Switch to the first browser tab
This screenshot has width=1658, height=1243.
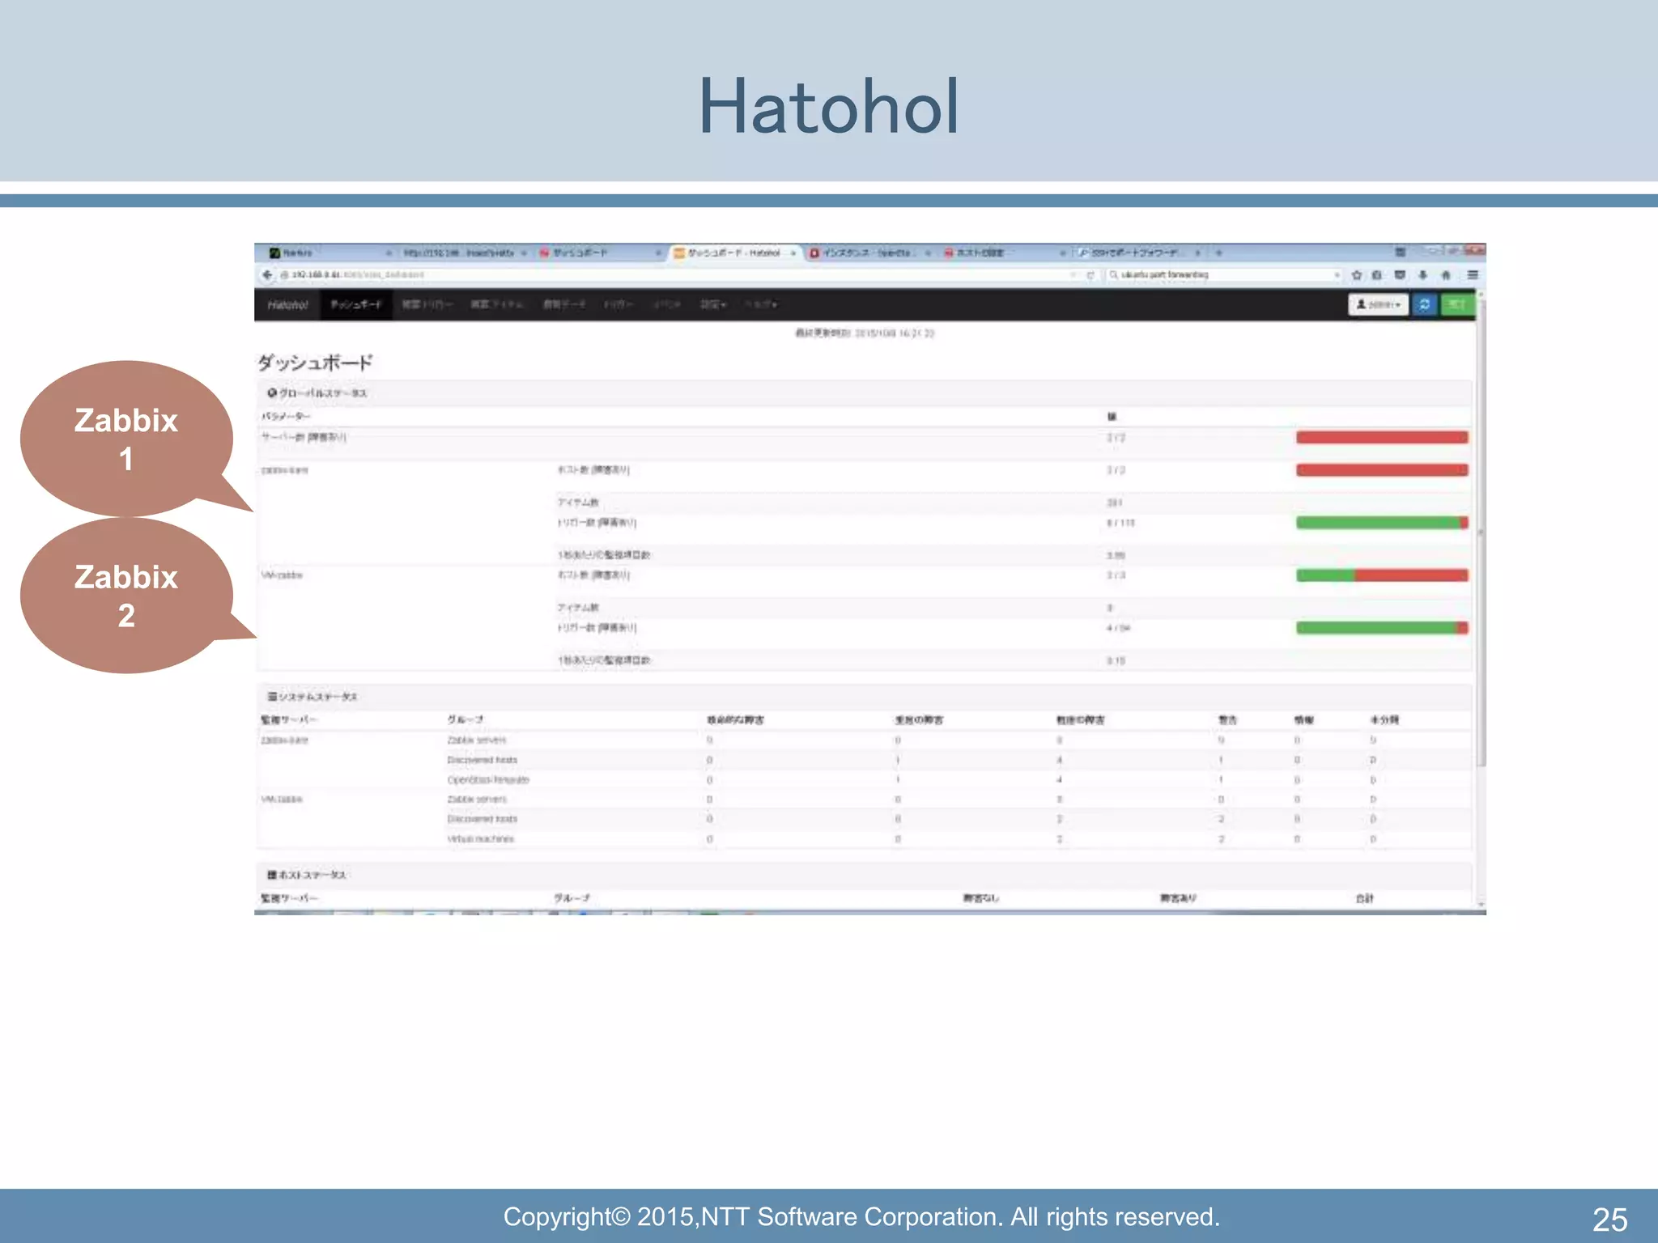click(x=328, y=252)
